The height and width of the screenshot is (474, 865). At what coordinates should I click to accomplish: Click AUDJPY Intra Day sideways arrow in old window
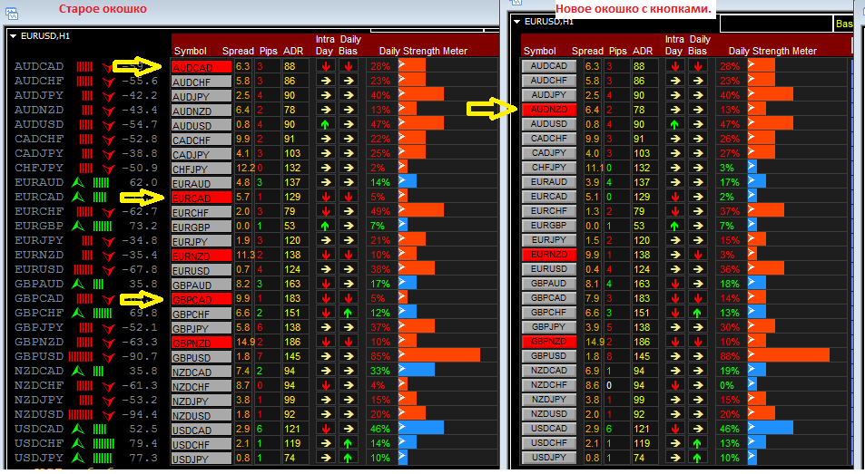[x=326, y=95]
